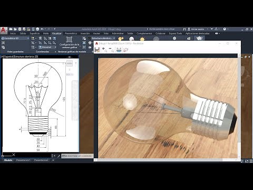The width and height of the screenshot is (253, 190).
Task: Click the sun lighting icon in ribbon
Action: 142,39
